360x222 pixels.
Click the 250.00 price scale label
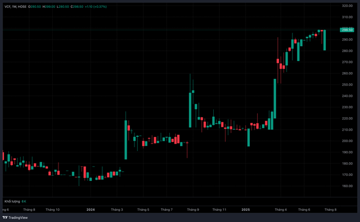347,85
